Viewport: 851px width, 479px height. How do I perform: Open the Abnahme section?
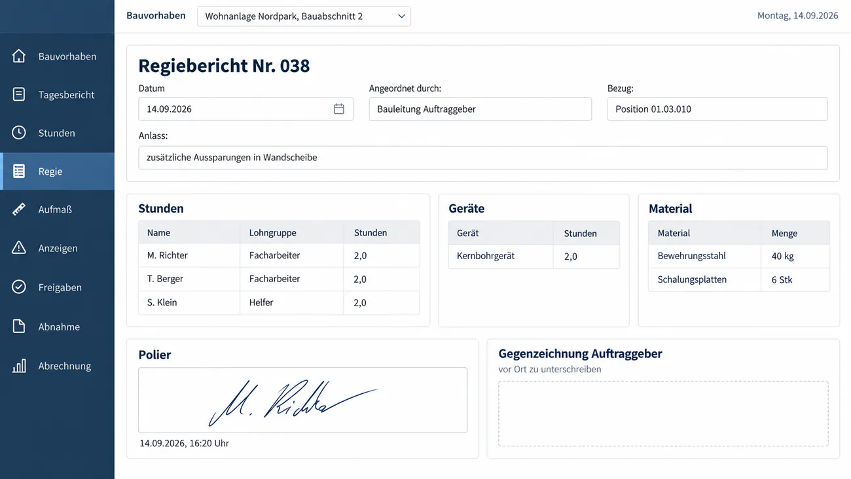pyautogui.click(x=57, y=327)
